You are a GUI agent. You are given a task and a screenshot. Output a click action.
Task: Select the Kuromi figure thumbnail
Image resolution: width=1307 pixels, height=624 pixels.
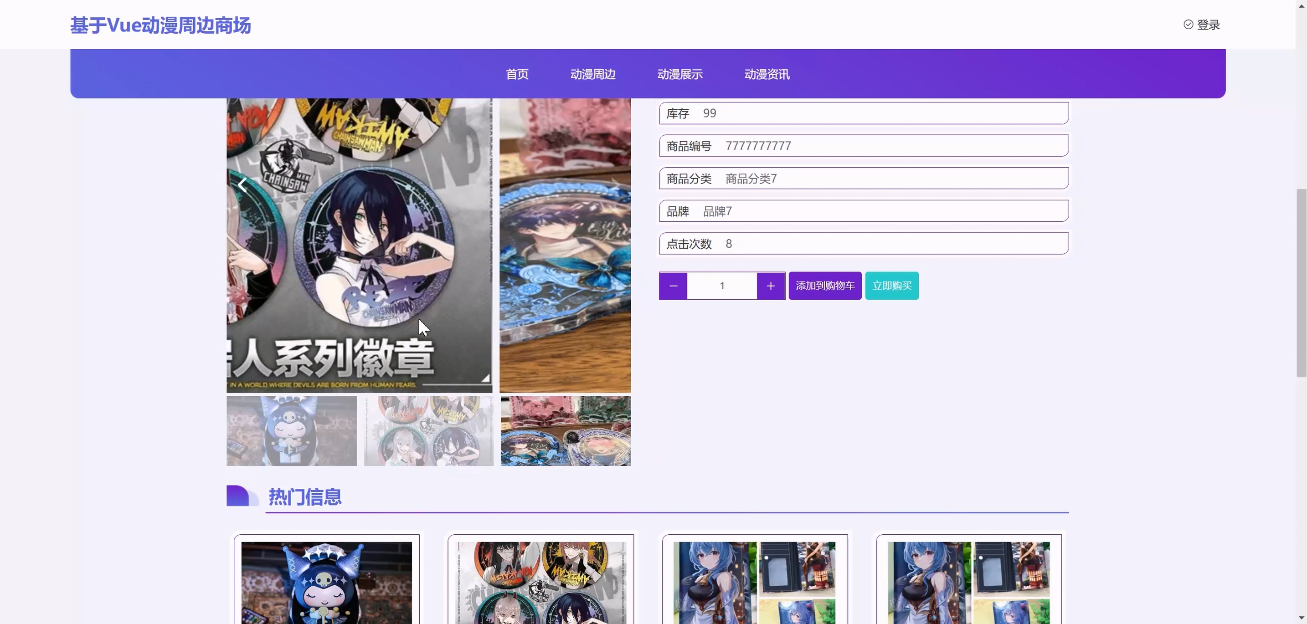click(291, 431)
